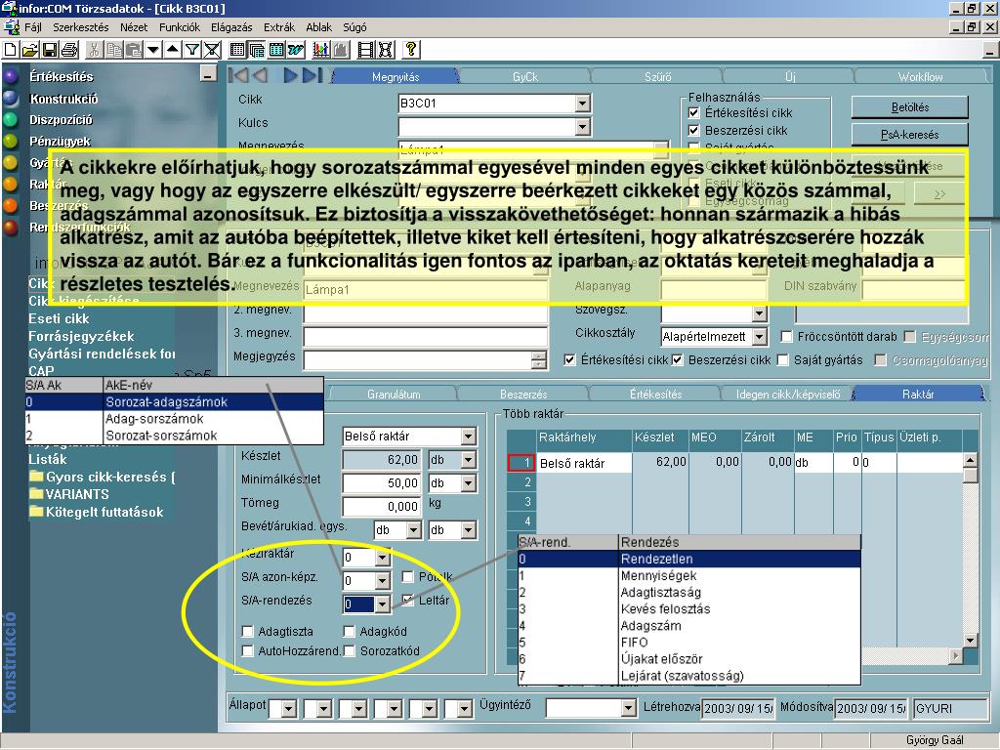The height and width of the screenshot is (750, 1000).
Task: Open the Cikkosztály Alapértelmezett dropdown
Action: click(759, 337)
